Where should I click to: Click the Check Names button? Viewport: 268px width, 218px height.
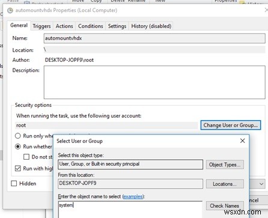click(225, 206)
